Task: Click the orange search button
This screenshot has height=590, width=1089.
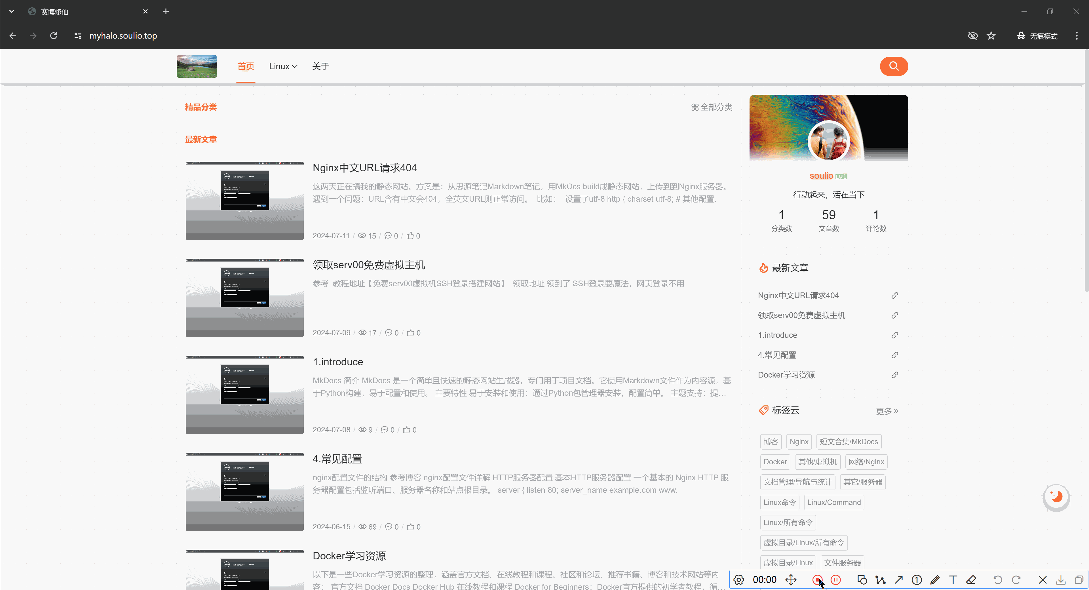Action: [x=893, y=66]
